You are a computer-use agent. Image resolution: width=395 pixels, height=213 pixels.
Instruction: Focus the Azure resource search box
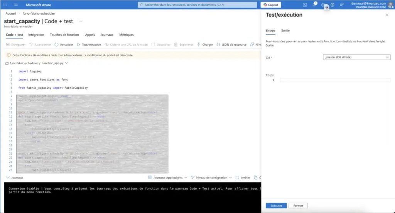tap(197, 5)
